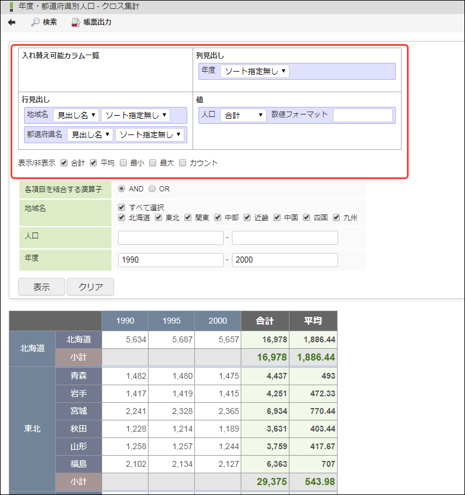
Task: Click the 年度 start field showing 1990
Action: [170, 260]
